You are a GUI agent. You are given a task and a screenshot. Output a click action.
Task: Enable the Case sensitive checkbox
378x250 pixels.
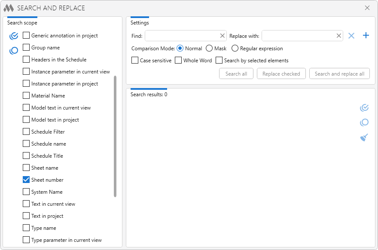click(x=135, y=61)
